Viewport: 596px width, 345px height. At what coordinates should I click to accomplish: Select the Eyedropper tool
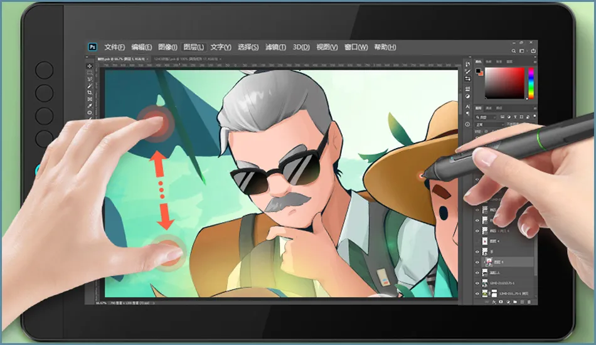click(90, 107)
